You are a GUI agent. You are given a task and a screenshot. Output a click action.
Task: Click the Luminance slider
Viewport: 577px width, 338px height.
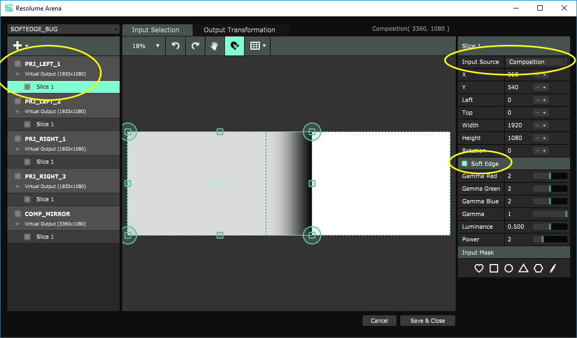pos(550,227)
